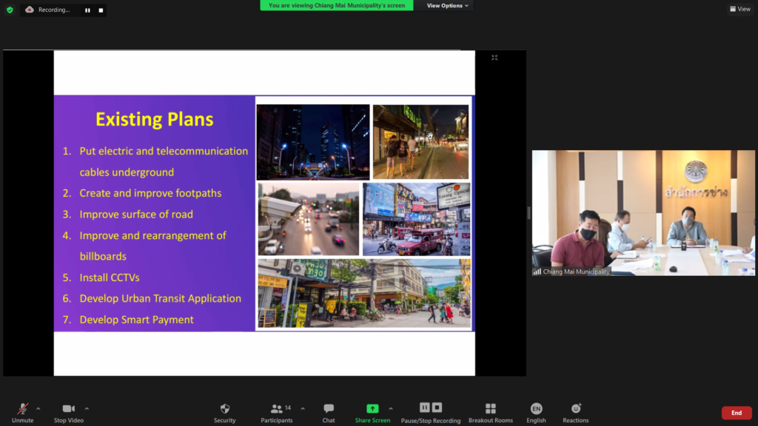Exit full screen on the shared slide

click(x=494, y=58)
